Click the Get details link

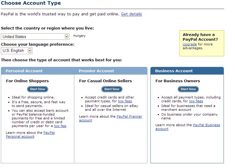pos(131,14)
